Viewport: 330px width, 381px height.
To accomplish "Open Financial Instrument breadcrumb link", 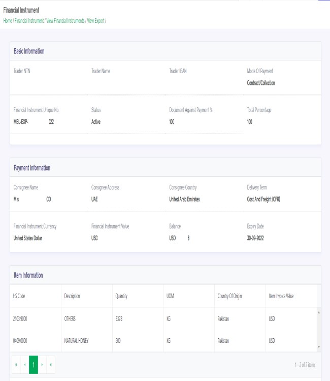I will pos(29,21).
